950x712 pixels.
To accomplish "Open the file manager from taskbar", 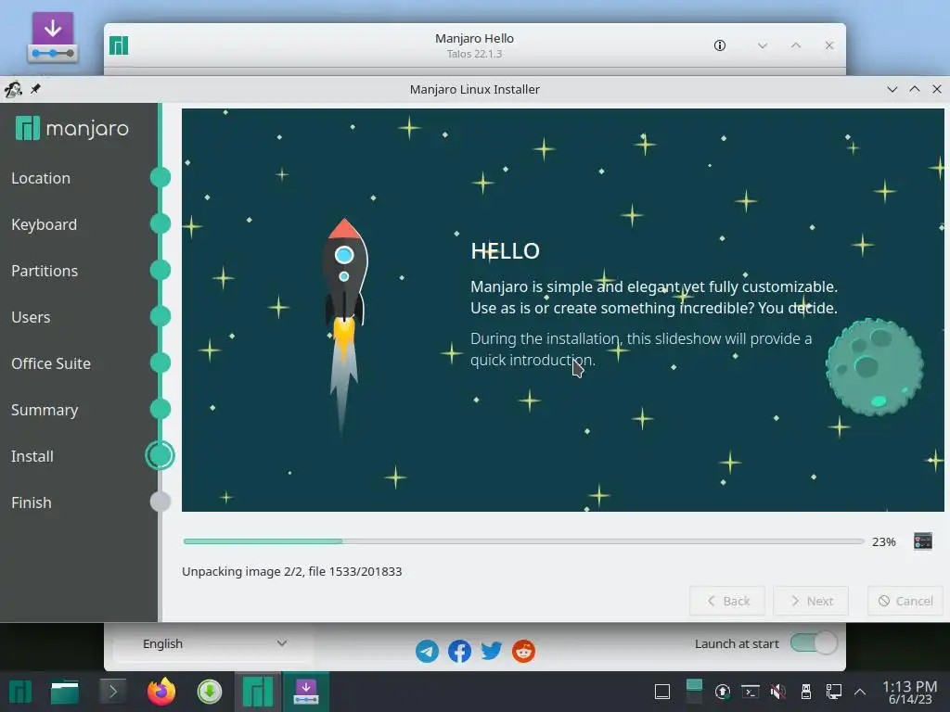I will pos(65,692).
